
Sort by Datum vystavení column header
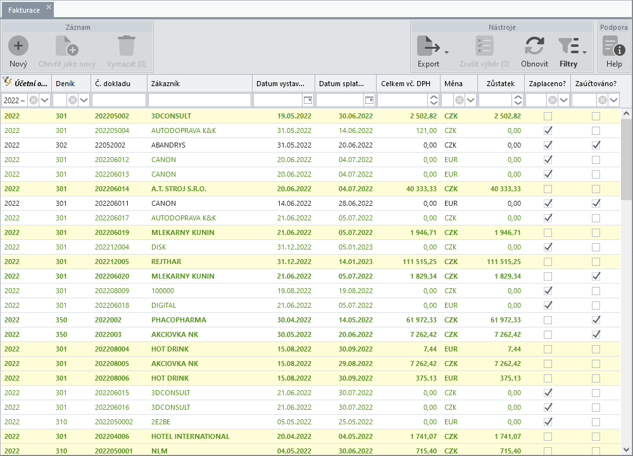pos(284,84)
